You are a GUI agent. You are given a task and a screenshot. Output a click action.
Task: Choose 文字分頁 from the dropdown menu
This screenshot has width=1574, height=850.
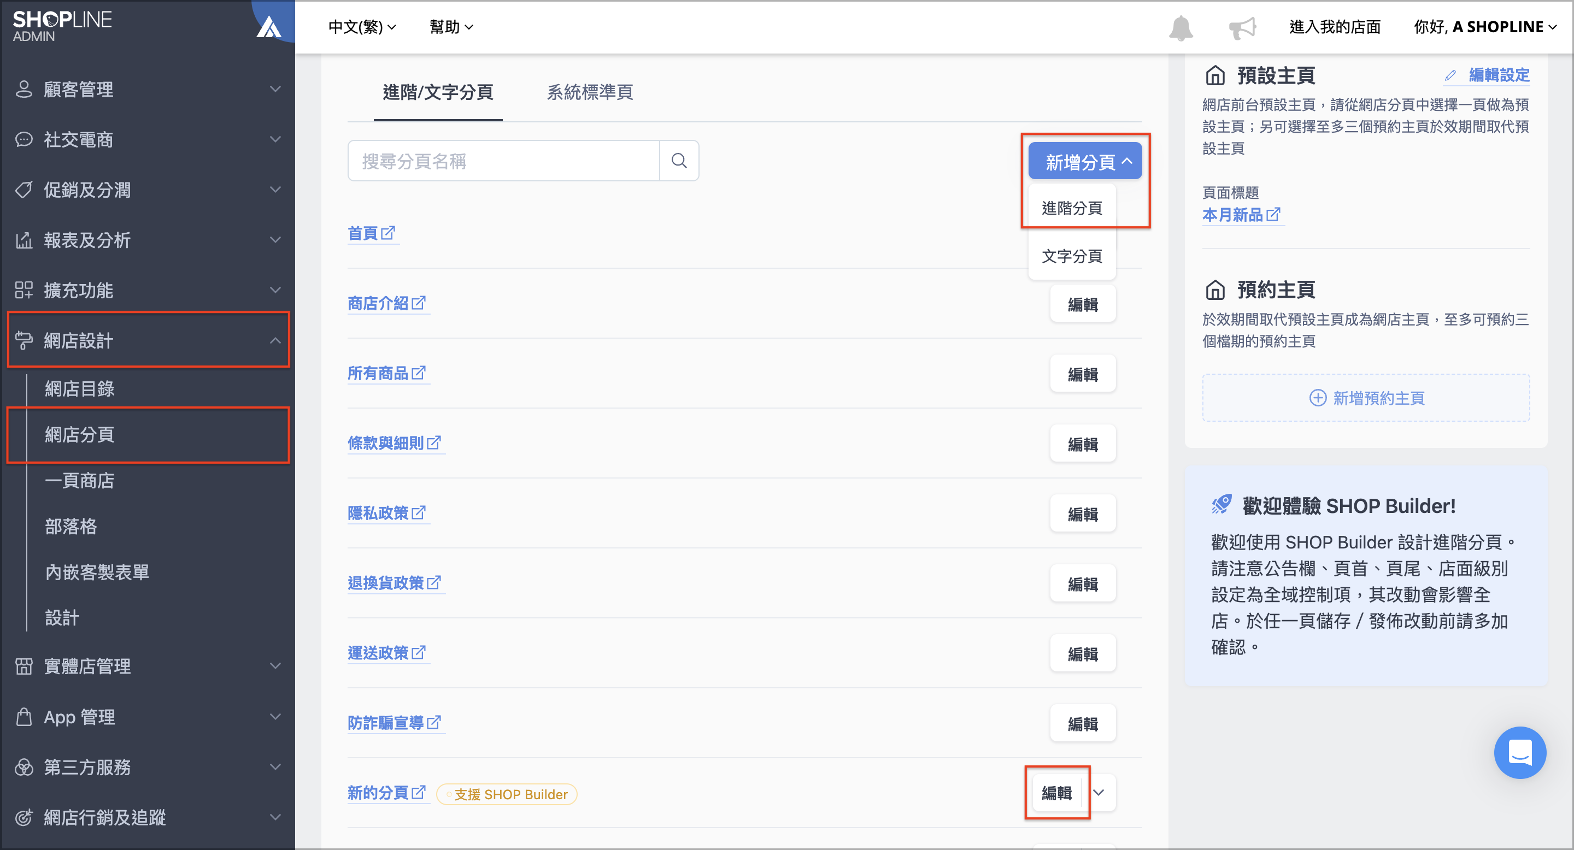click(x=1072, y=255)
